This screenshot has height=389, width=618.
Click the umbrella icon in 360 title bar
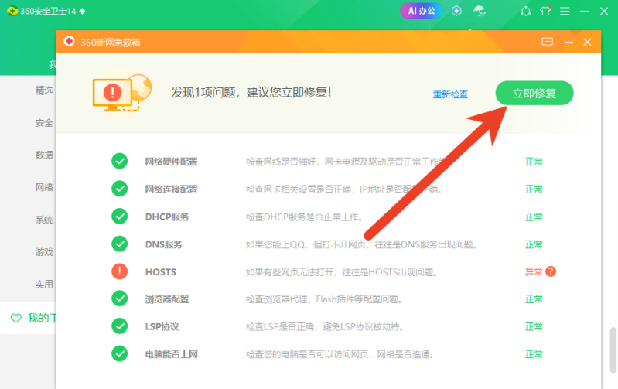point(480,11)
